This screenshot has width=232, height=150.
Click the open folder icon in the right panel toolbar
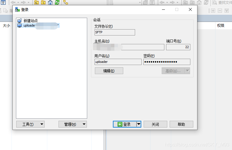[145, 2]
